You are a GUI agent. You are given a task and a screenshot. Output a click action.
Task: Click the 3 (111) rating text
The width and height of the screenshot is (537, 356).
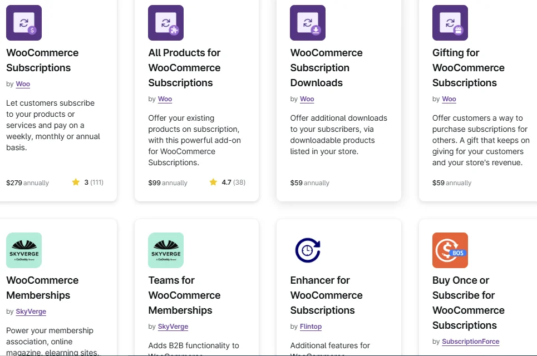click(94, 182)
